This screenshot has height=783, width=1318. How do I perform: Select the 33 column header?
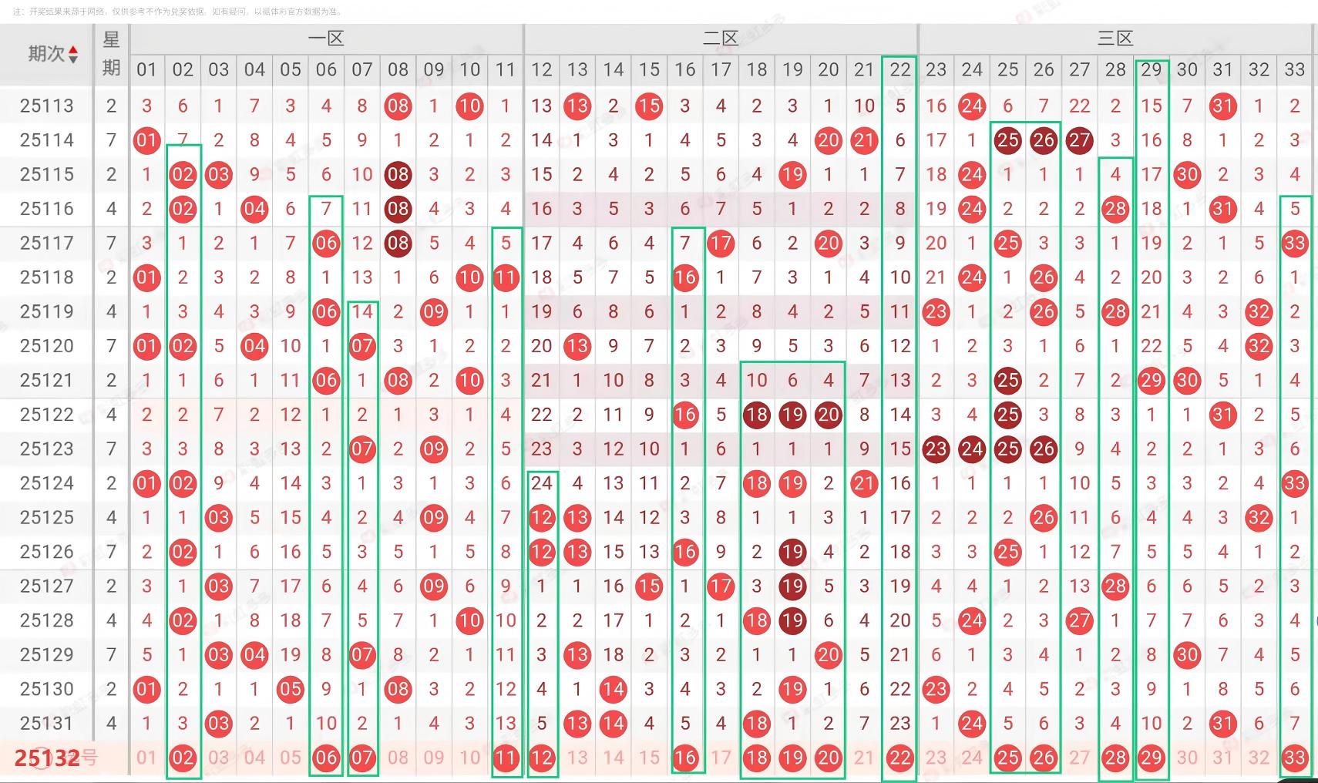coord(1295,69)
